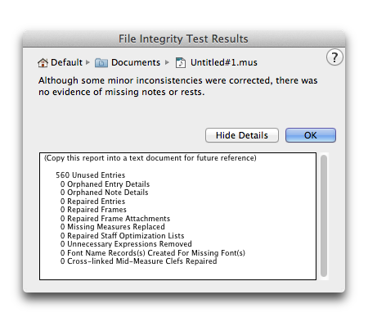
Task: Click the 560 Unused Entries line
Action: (x=91, y=175)
